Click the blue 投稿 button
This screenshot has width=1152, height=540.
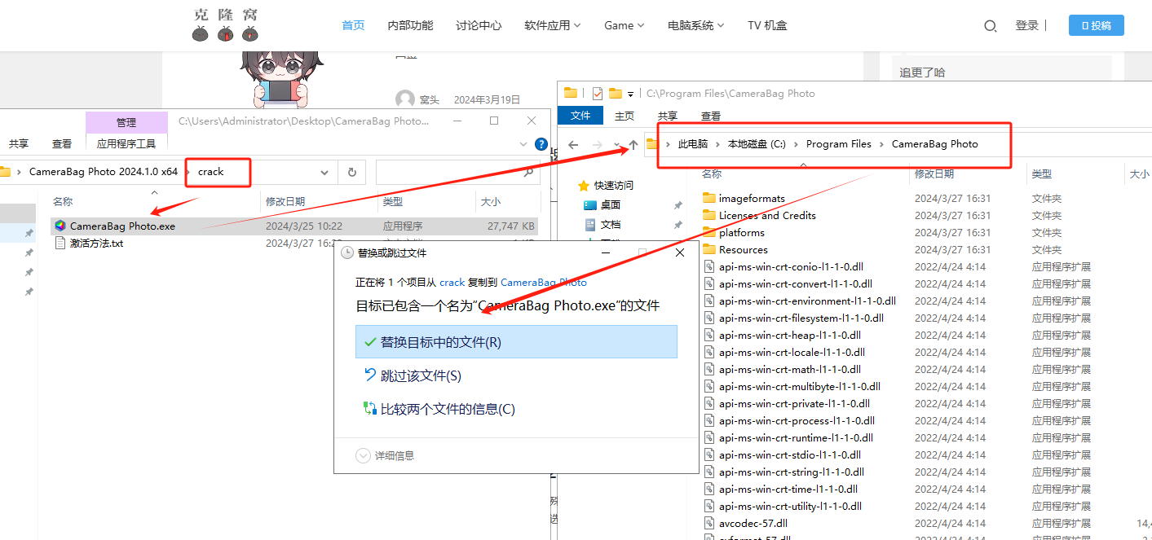(x=1096, y=25)
